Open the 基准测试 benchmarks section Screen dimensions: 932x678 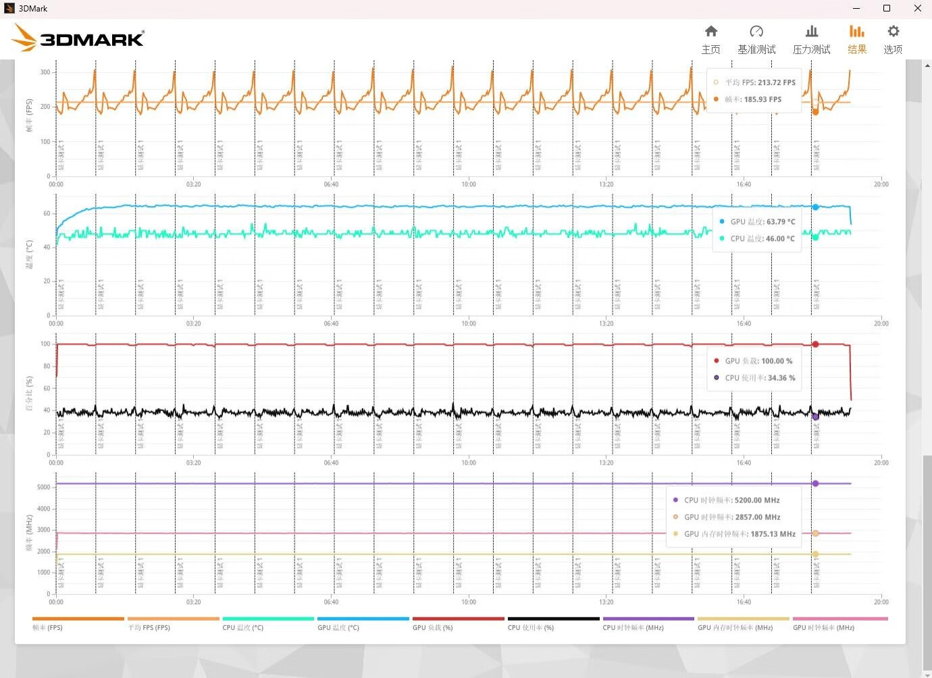[756, 40]
